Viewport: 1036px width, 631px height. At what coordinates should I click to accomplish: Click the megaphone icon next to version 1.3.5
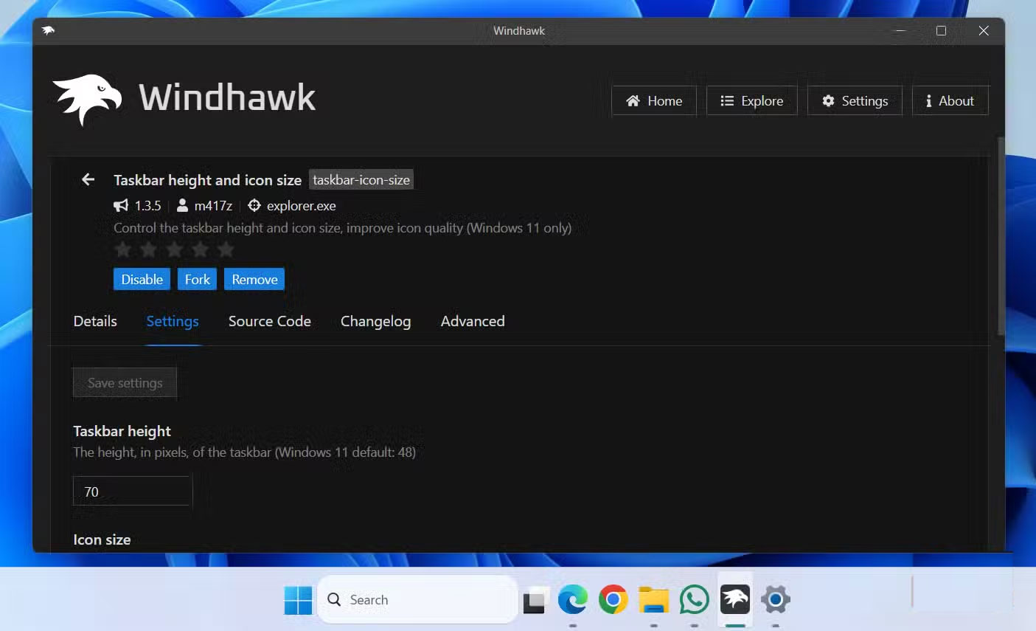click(121, 206)
